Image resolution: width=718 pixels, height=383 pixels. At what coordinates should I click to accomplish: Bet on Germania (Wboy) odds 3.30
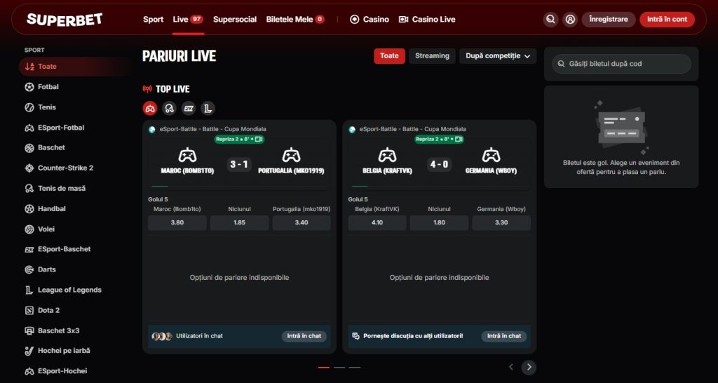pos(501,222)
